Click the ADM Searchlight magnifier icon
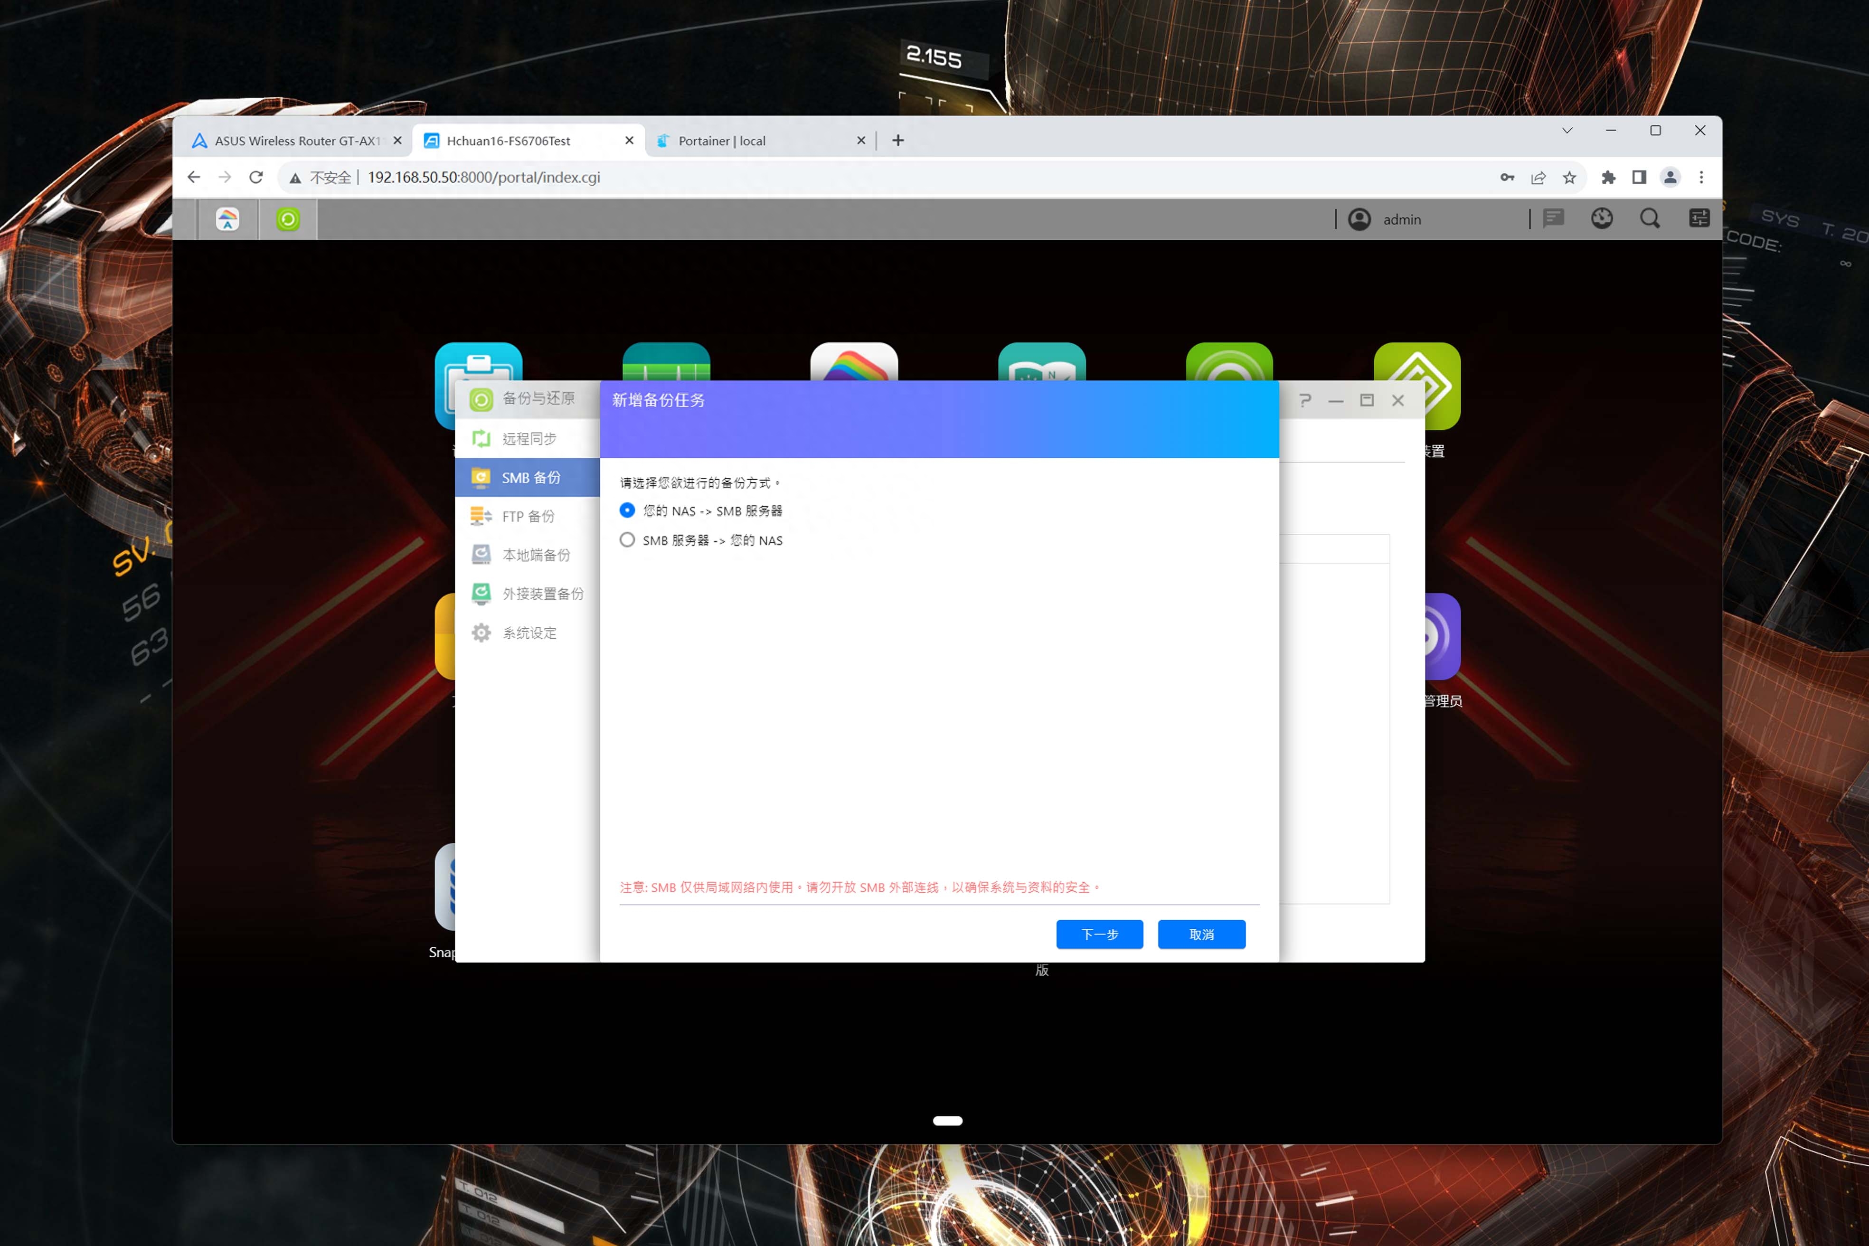This screenshot has width=1869, height=1246. tap(1650, 218)
